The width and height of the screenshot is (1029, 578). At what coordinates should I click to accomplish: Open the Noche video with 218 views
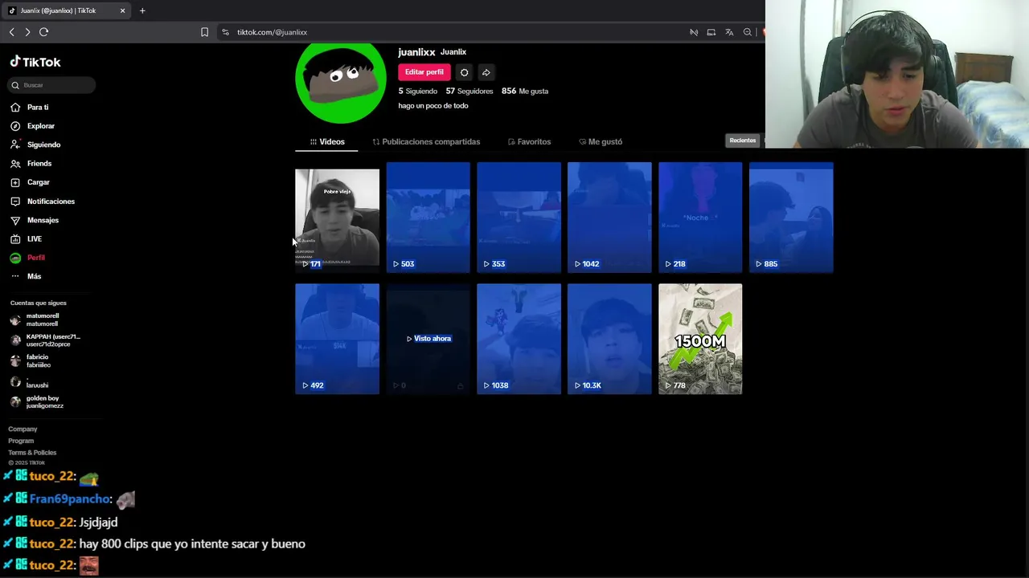coord(700,218)
